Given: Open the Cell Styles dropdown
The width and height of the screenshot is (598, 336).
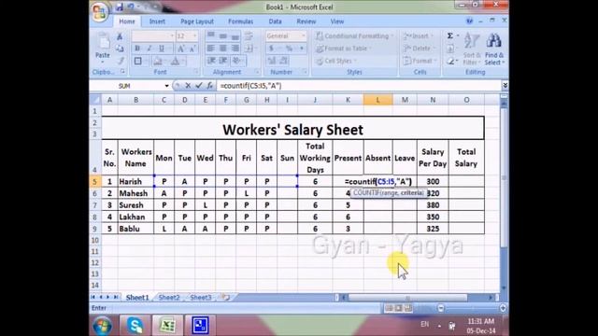Looking at the screenshot, I should 336,61.
